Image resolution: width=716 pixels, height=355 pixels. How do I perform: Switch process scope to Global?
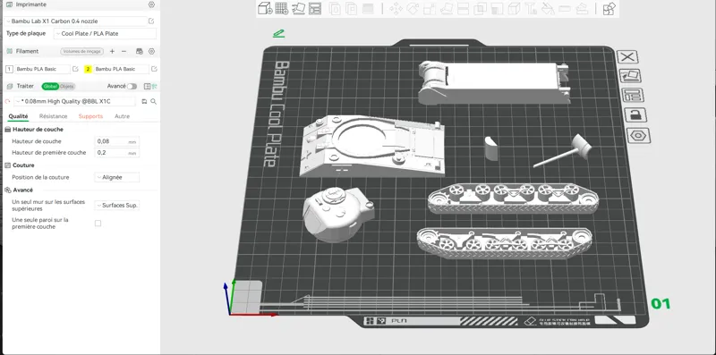coord(50,86)
